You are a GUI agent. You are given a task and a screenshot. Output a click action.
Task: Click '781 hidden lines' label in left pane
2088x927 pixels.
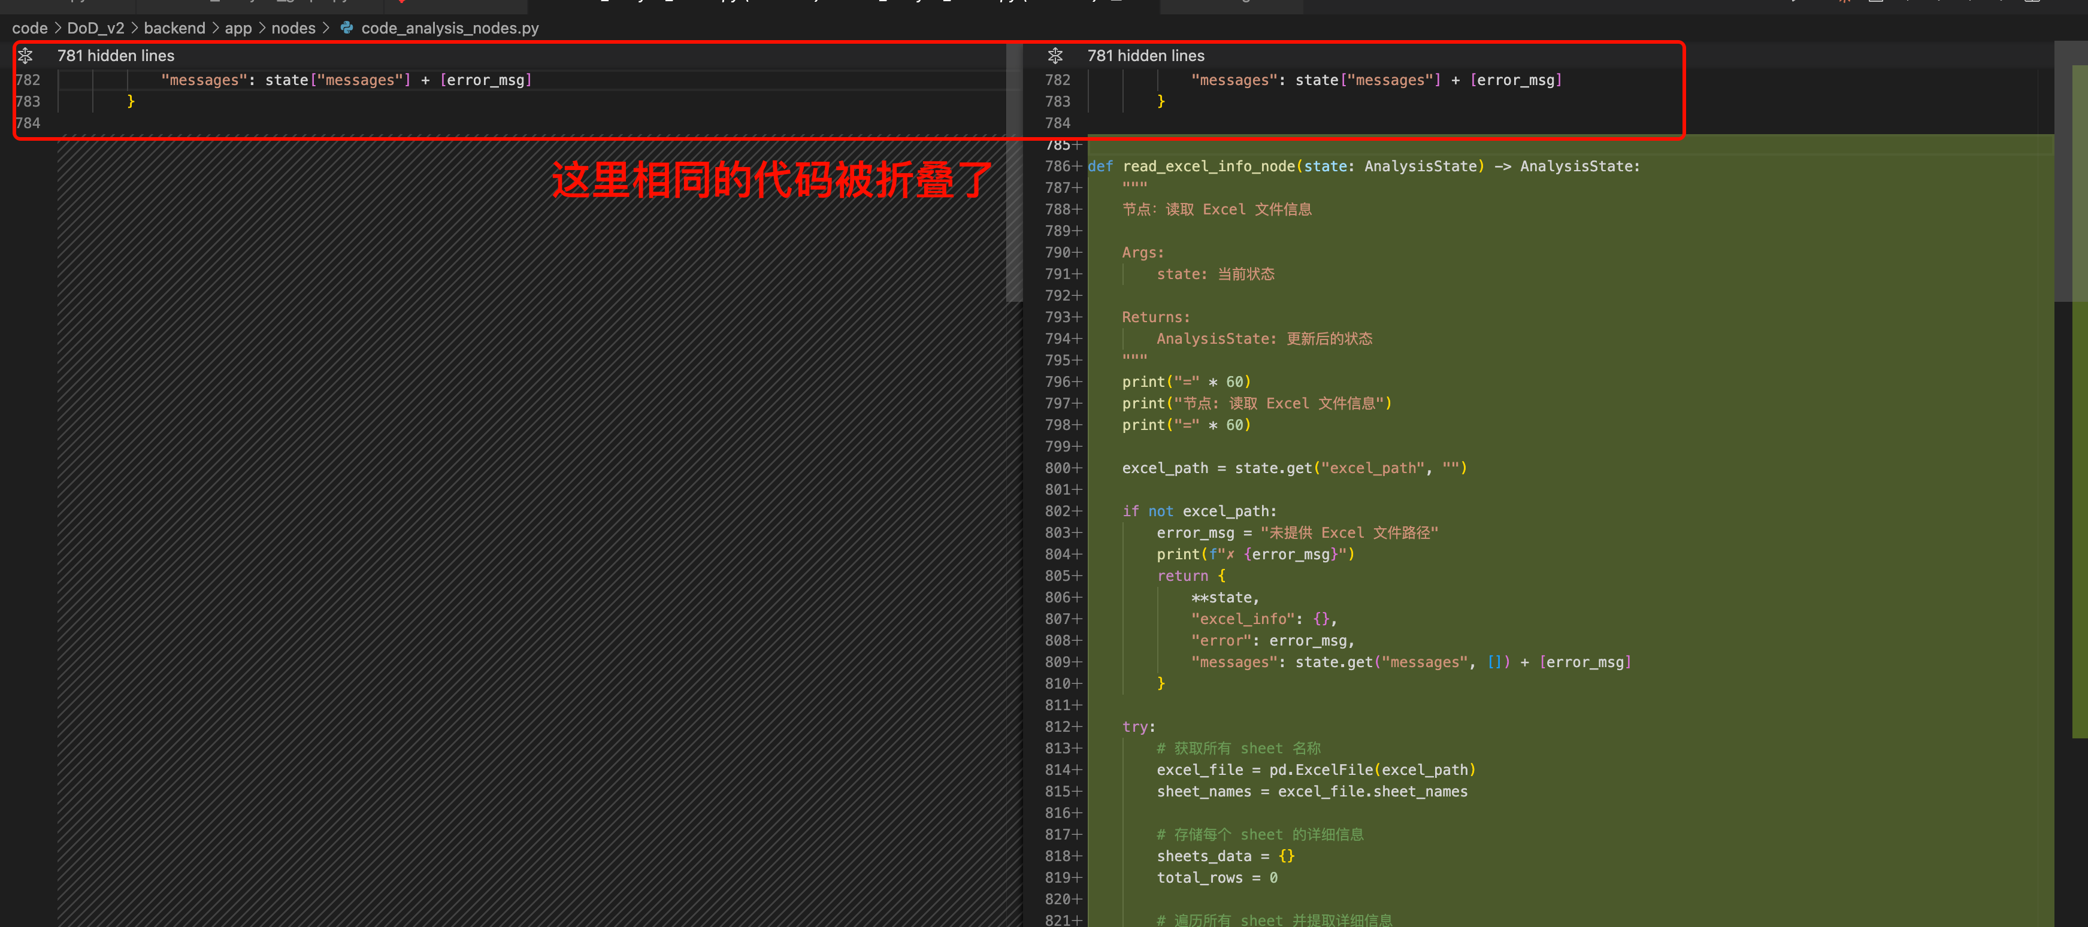click(x=116, y=55)
